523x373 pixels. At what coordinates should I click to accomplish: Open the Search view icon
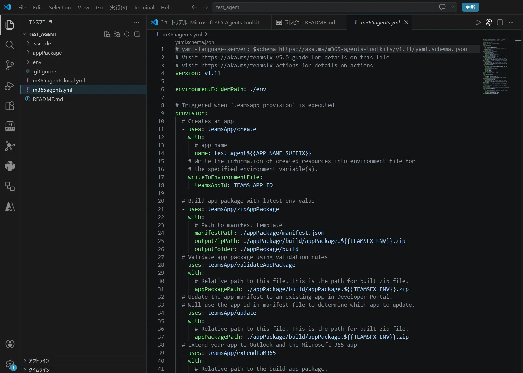(x=10, y=45)
